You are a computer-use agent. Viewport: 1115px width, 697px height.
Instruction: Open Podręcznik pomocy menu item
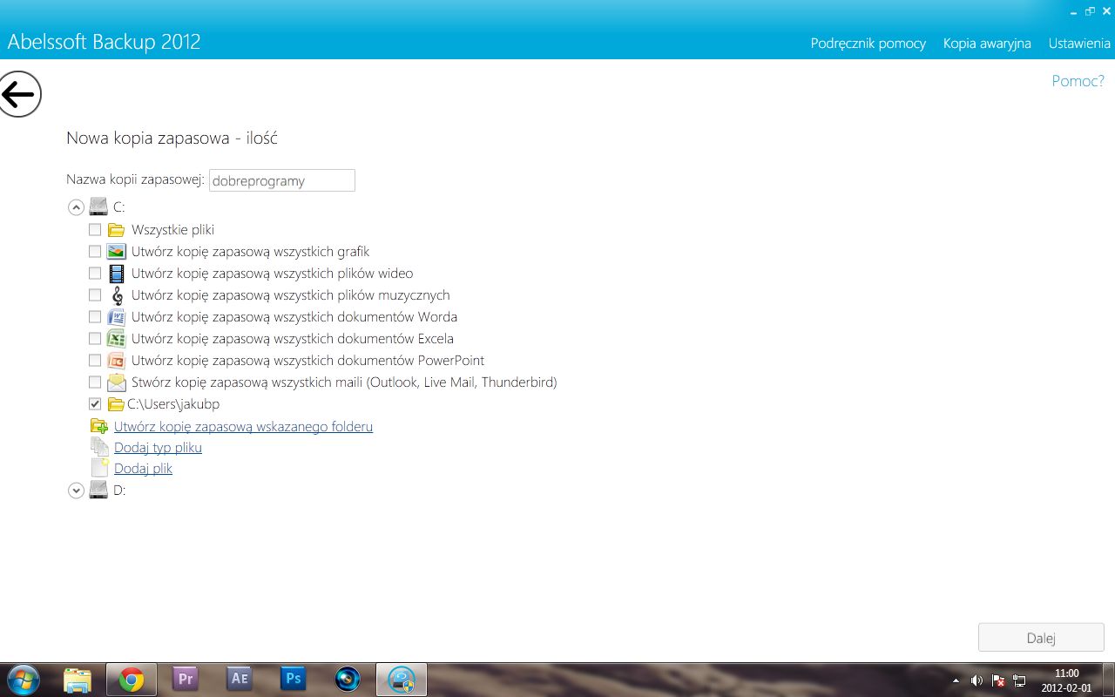coord(868,43)
